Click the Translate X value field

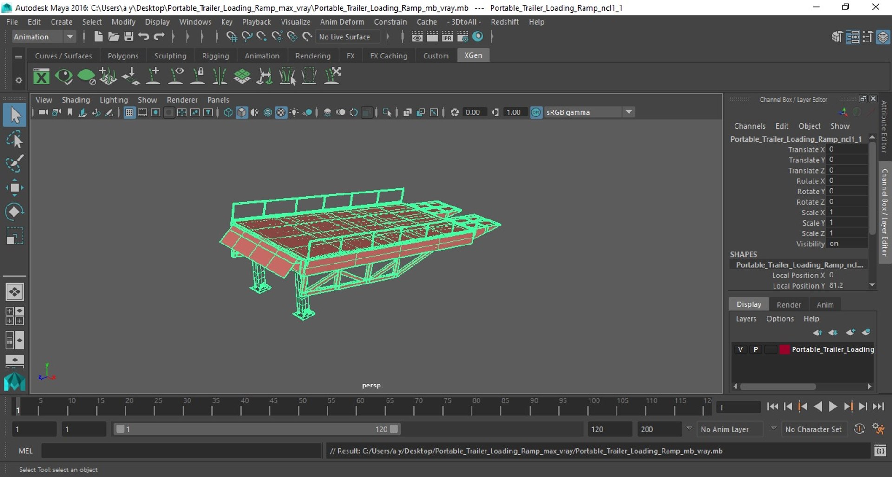[x=847, y=149]
